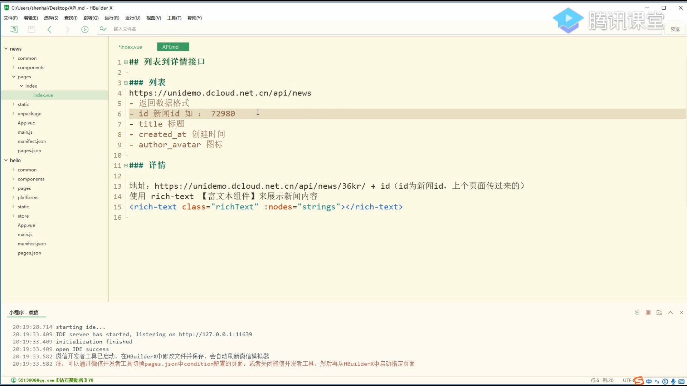Open a new terminal from console panel
Image resolution: width=687 pixels, height=386 pixels.
[659, 312]
